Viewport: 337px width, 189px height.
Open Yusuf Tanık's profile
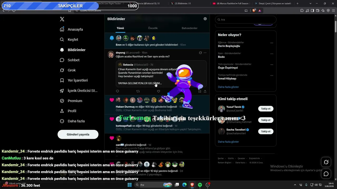coord(233,107)
